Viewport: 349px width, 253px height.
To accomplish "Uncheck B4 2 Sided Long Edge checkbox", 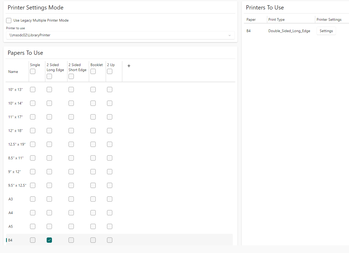I will point(49,240).
